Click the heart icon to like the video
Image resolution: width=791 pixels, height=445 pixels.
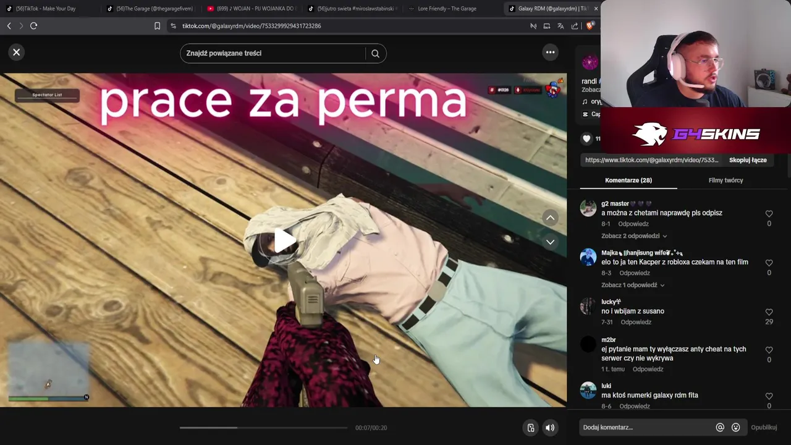(x=587, y=138)
